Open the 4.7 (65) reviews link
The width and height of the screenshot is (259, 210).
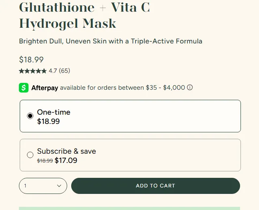click(x=60, y=71)
